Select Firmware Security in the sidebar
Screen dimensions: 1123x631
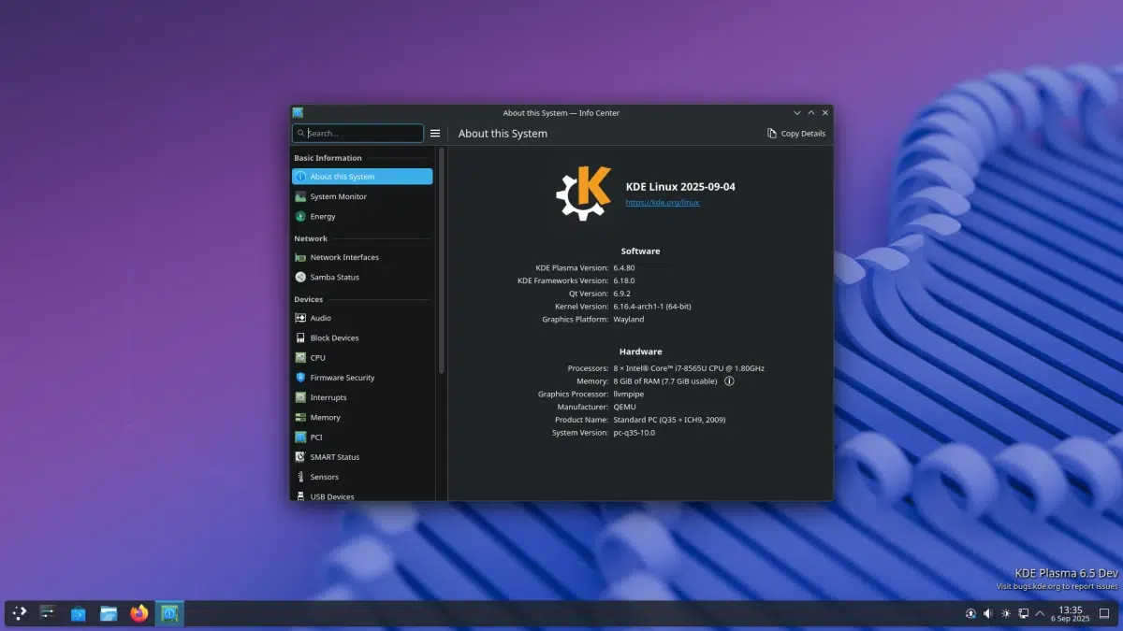coord(362,378)
